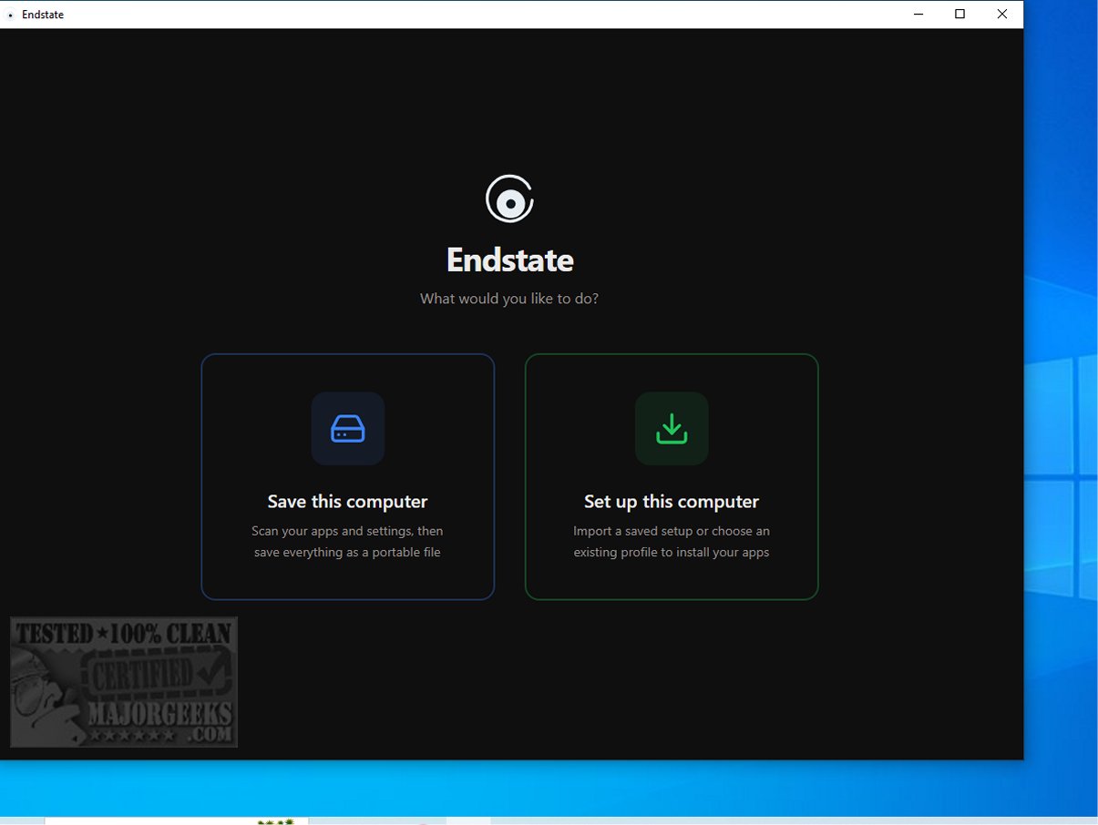Screen dimensions: 1098x825
Task: Click the Endstate circular logo
Action: (509, 199)
